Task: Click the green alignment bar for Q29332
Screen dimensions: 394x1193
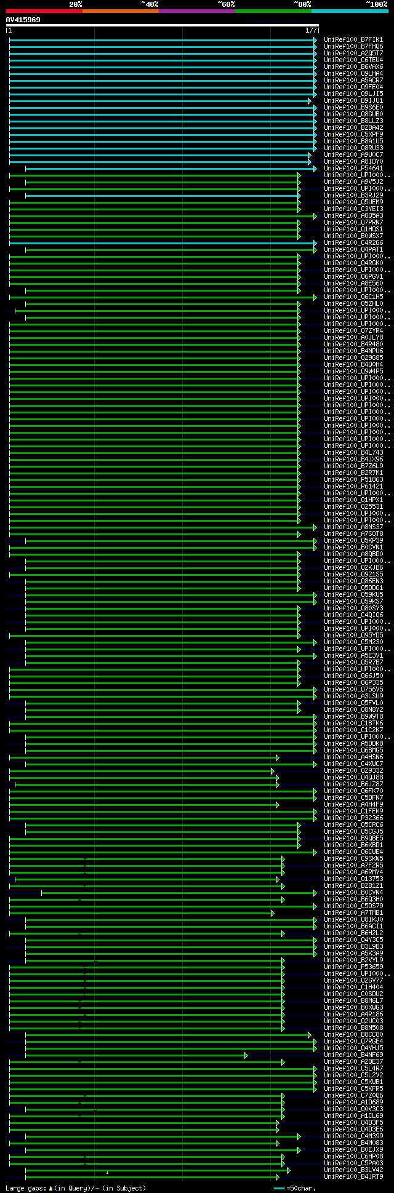Action: click(x=141, y=771)
